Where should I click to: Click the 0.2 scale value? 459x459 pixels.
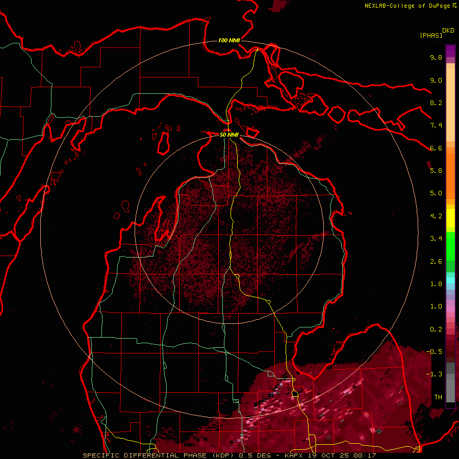pyautogui.click(x=436, y=329)
